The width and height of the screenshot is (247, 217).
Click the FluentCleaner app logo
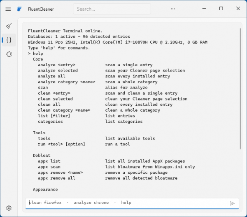click(19, 9)
